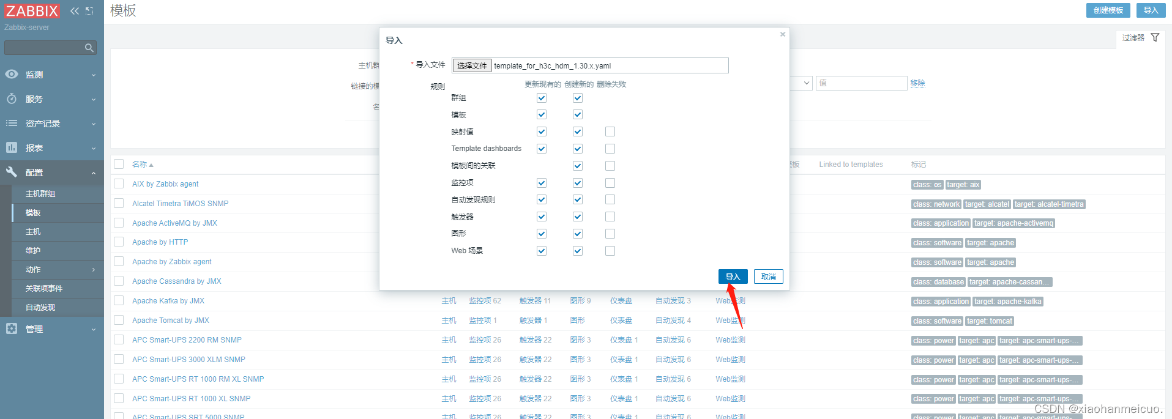
Task: Click the sidebar search magnifier icon
Action: point(89,48)
